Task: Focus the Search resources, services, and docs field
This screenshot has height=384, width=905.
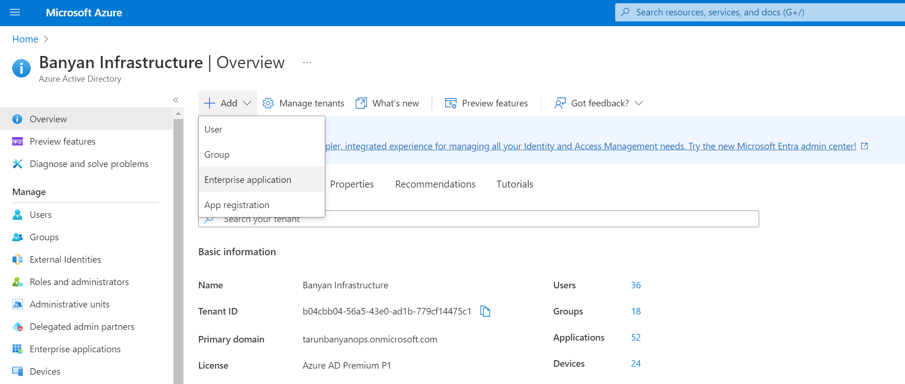Action: click(x=760, y=12)
